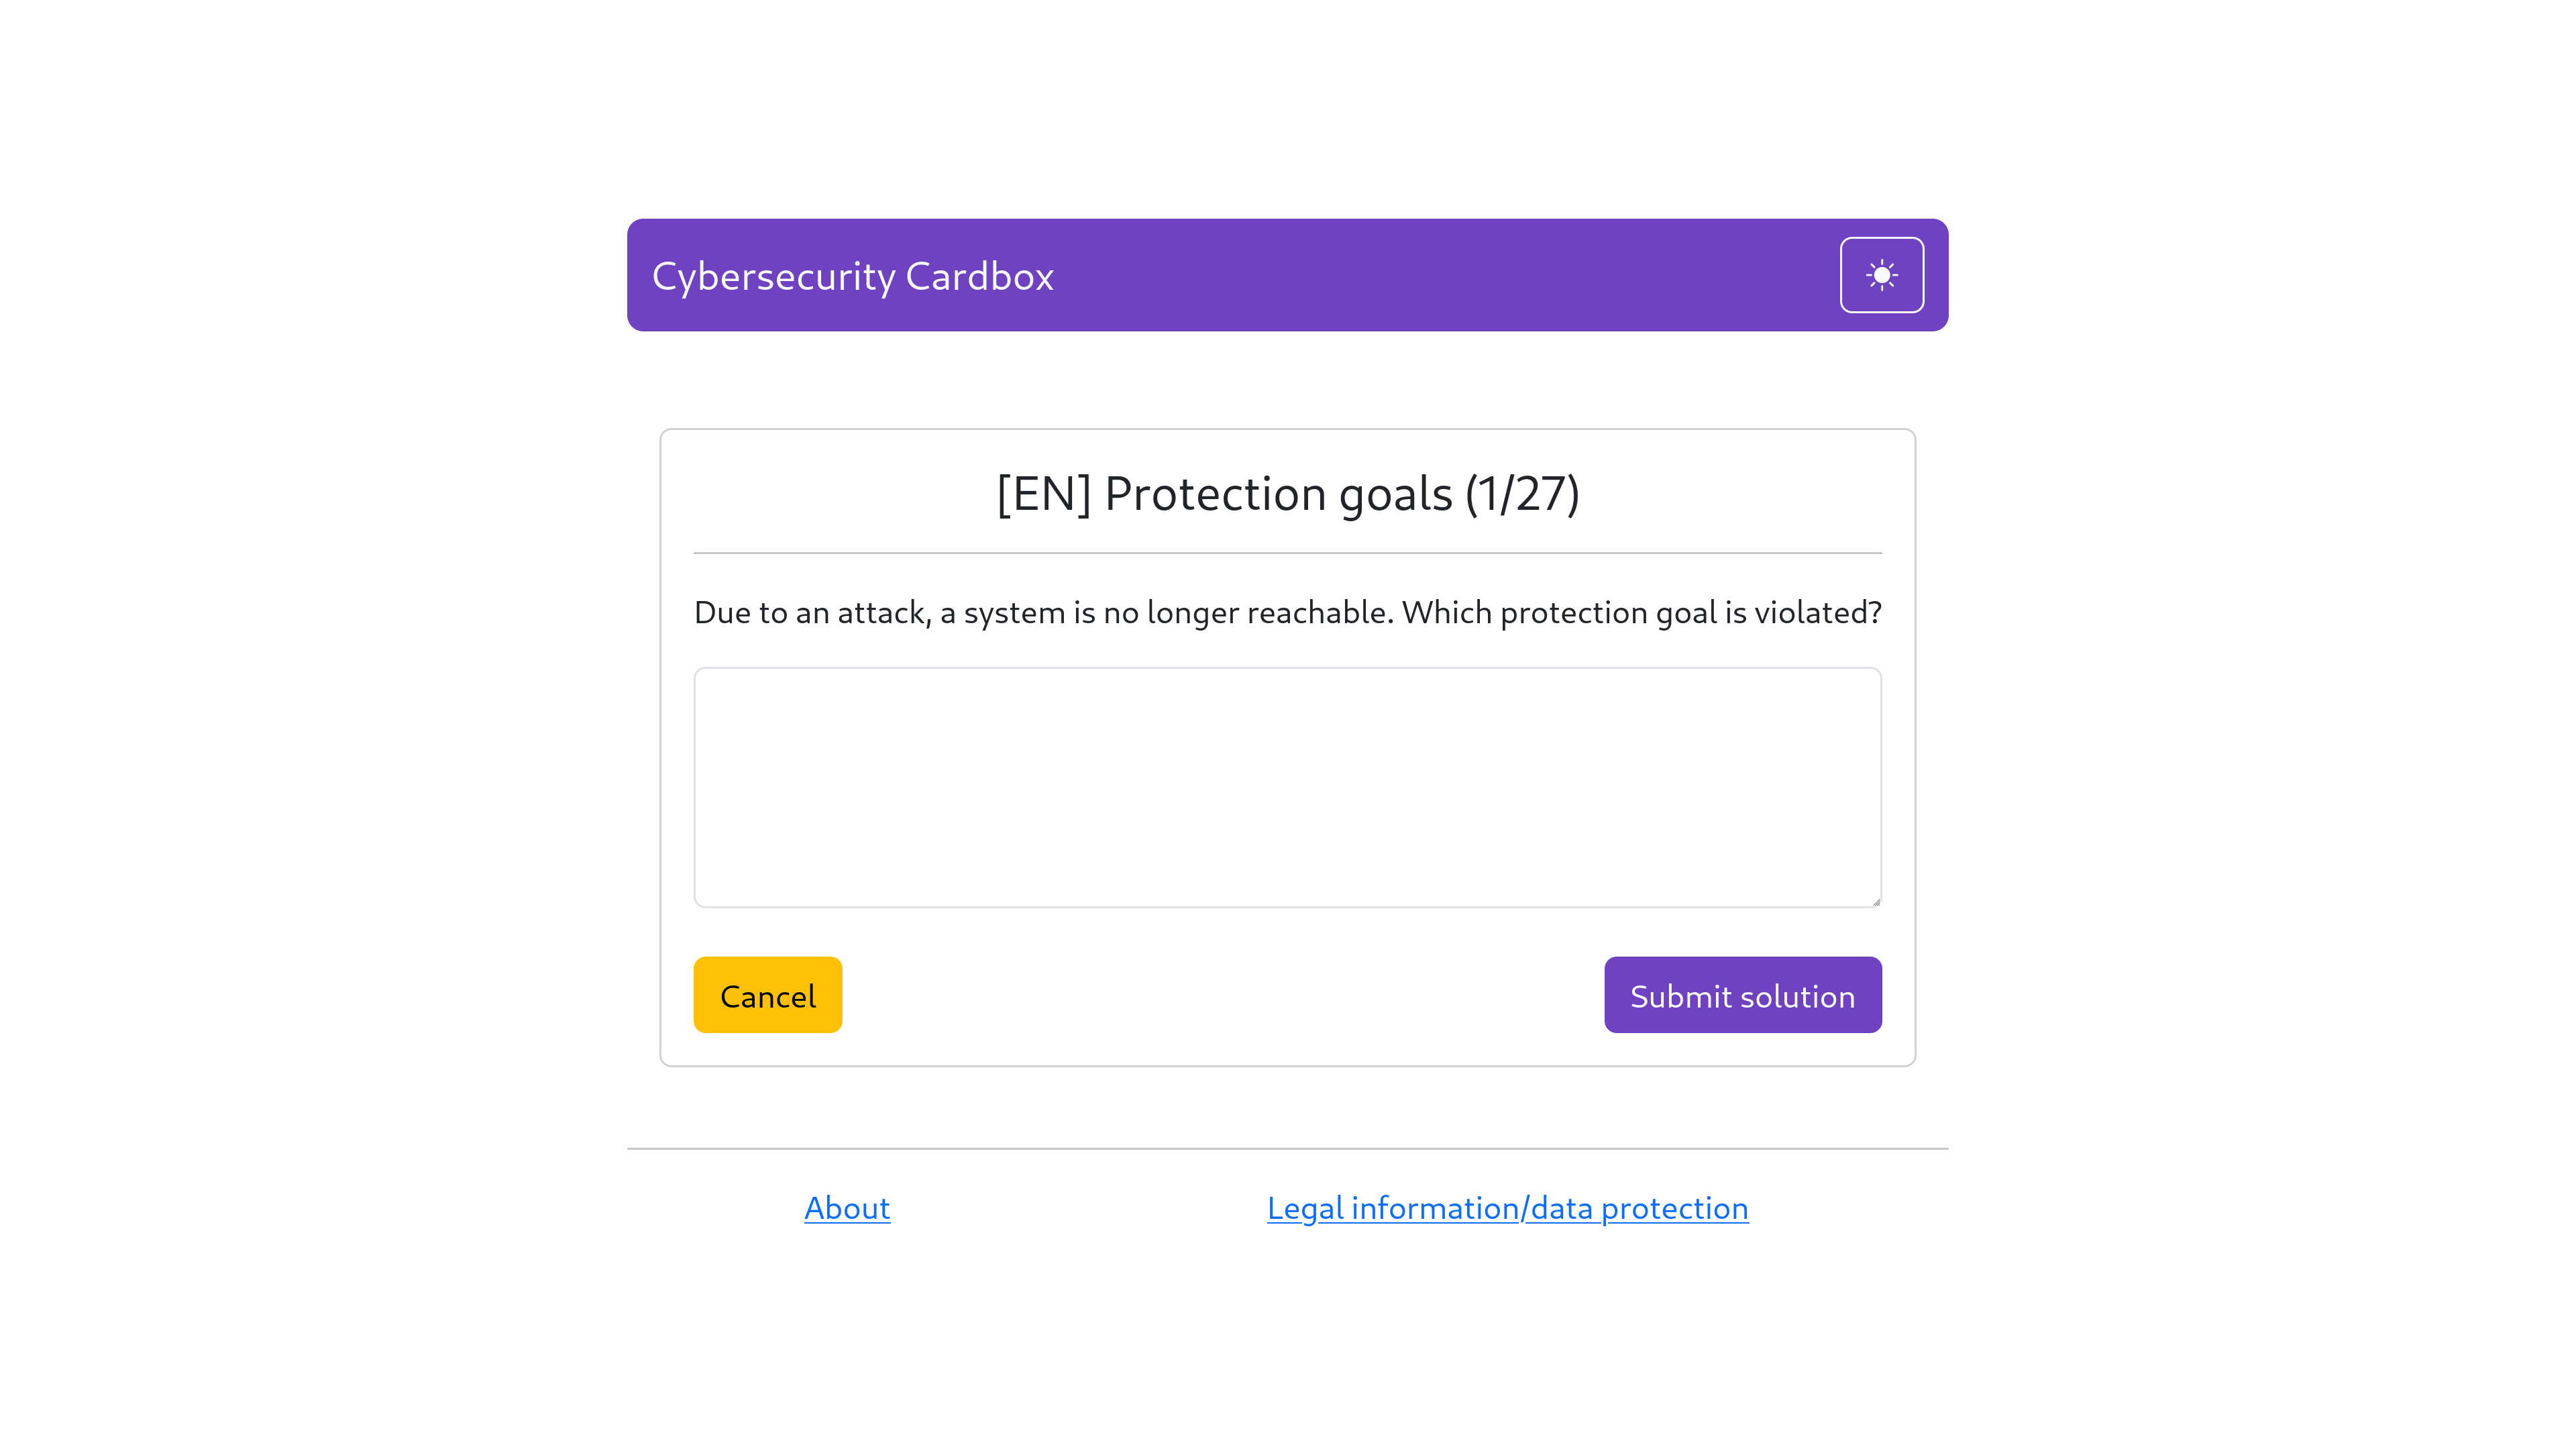Click the theme switcher in the header
This screenshot has height=1449, width=2576.
pyautogui.click(x=1881, y=274)
